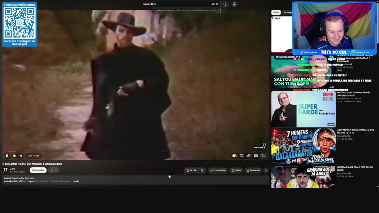This screenshot has height=213, width=379.
Task: Mute the video using the speaker icon
Action: click(x=15, y=156)
